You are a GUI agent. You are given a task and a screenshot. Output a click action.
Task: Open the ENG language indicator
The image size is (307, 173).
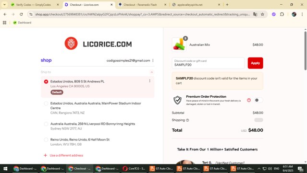276,169
